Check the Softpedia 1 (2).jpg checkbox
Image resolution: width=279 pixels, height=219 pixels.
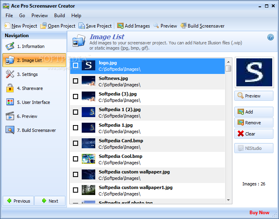[76, 112]
